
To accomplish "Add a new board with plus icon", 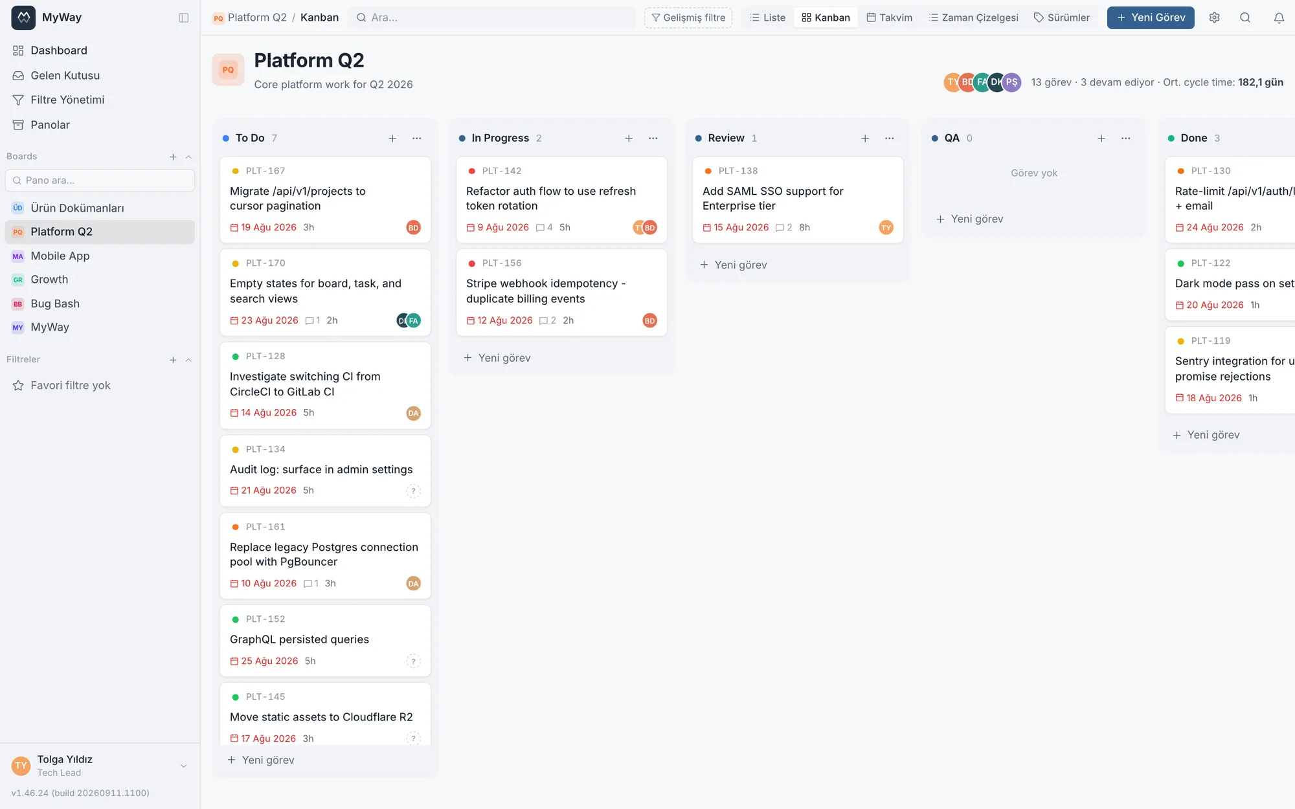I will pos(173,157).
